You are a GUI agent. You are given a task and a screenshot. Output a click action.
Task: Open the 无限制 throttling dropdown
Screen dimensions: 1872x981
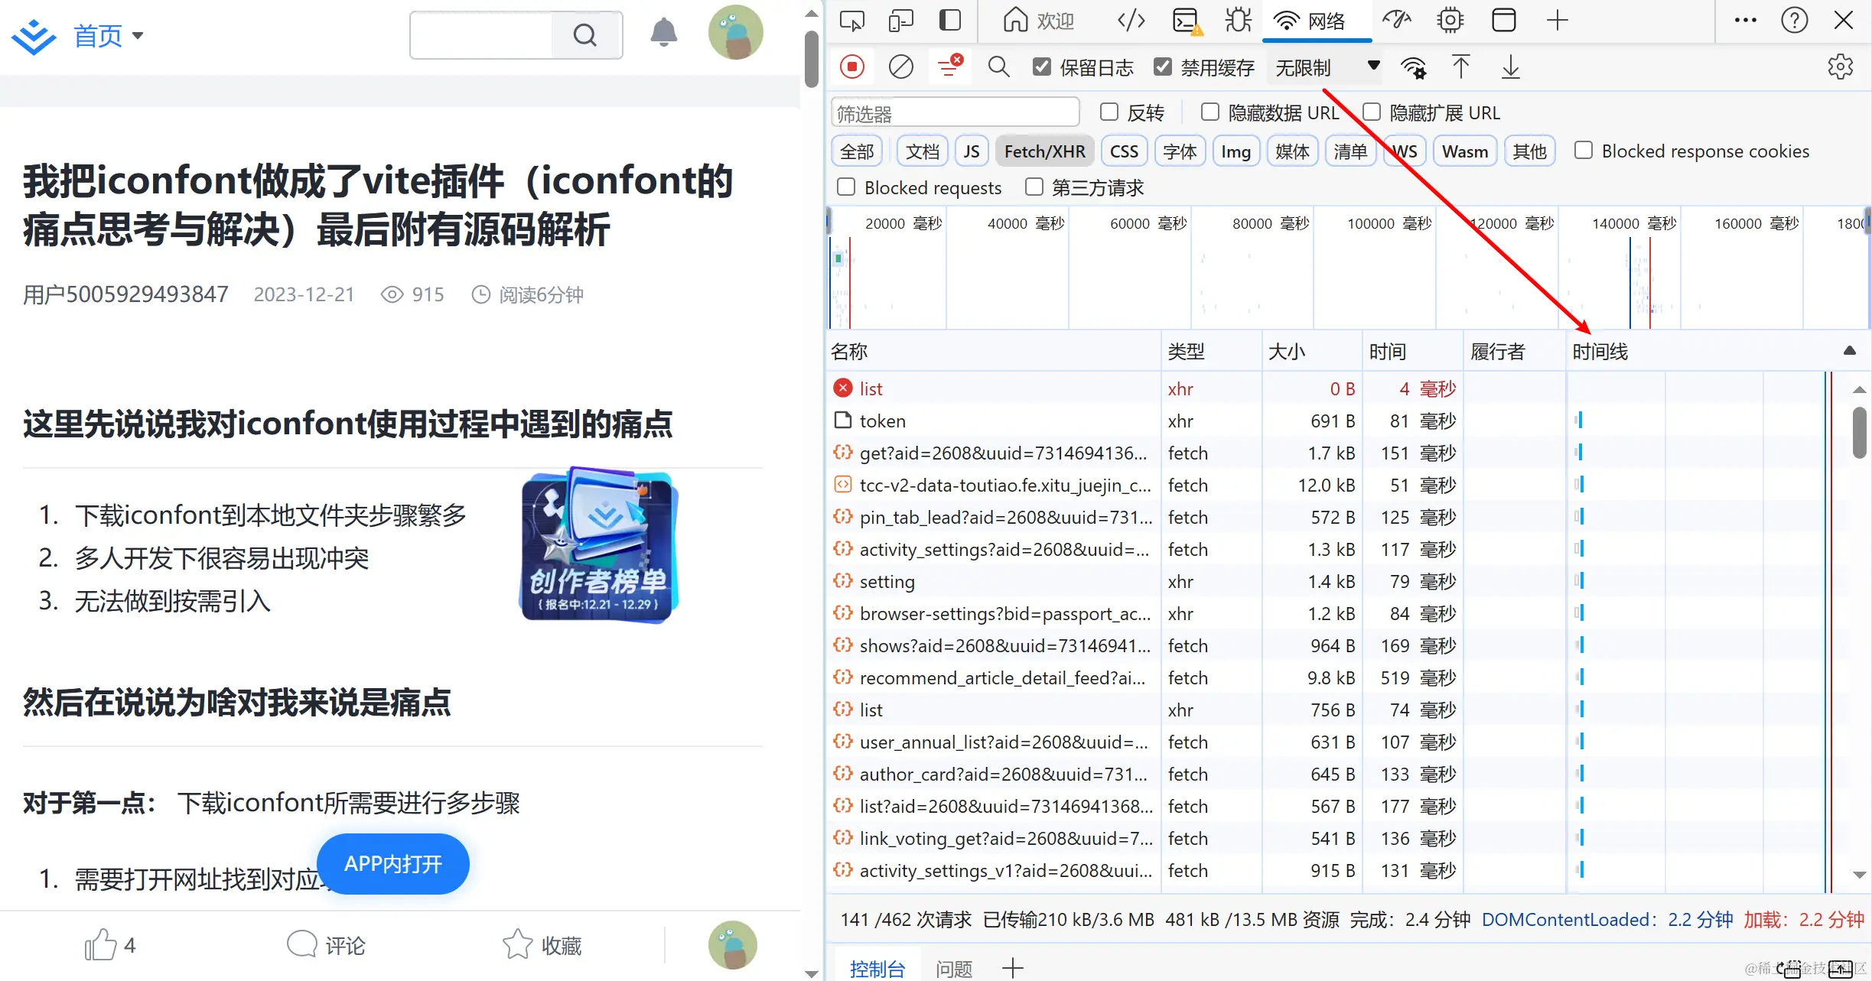tap(1324, 67)
